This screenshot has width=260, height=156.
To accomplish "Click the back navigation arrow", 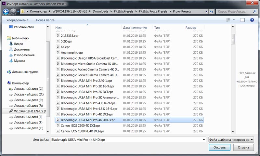I will (x=6, y=12).
